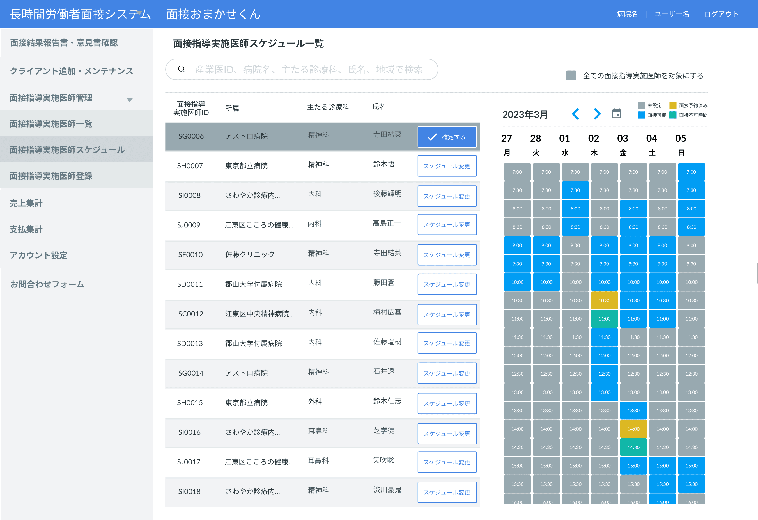Toggle Monday 27 9:00 time slot
The image size is (758, 520).
[x=517, y=245]
